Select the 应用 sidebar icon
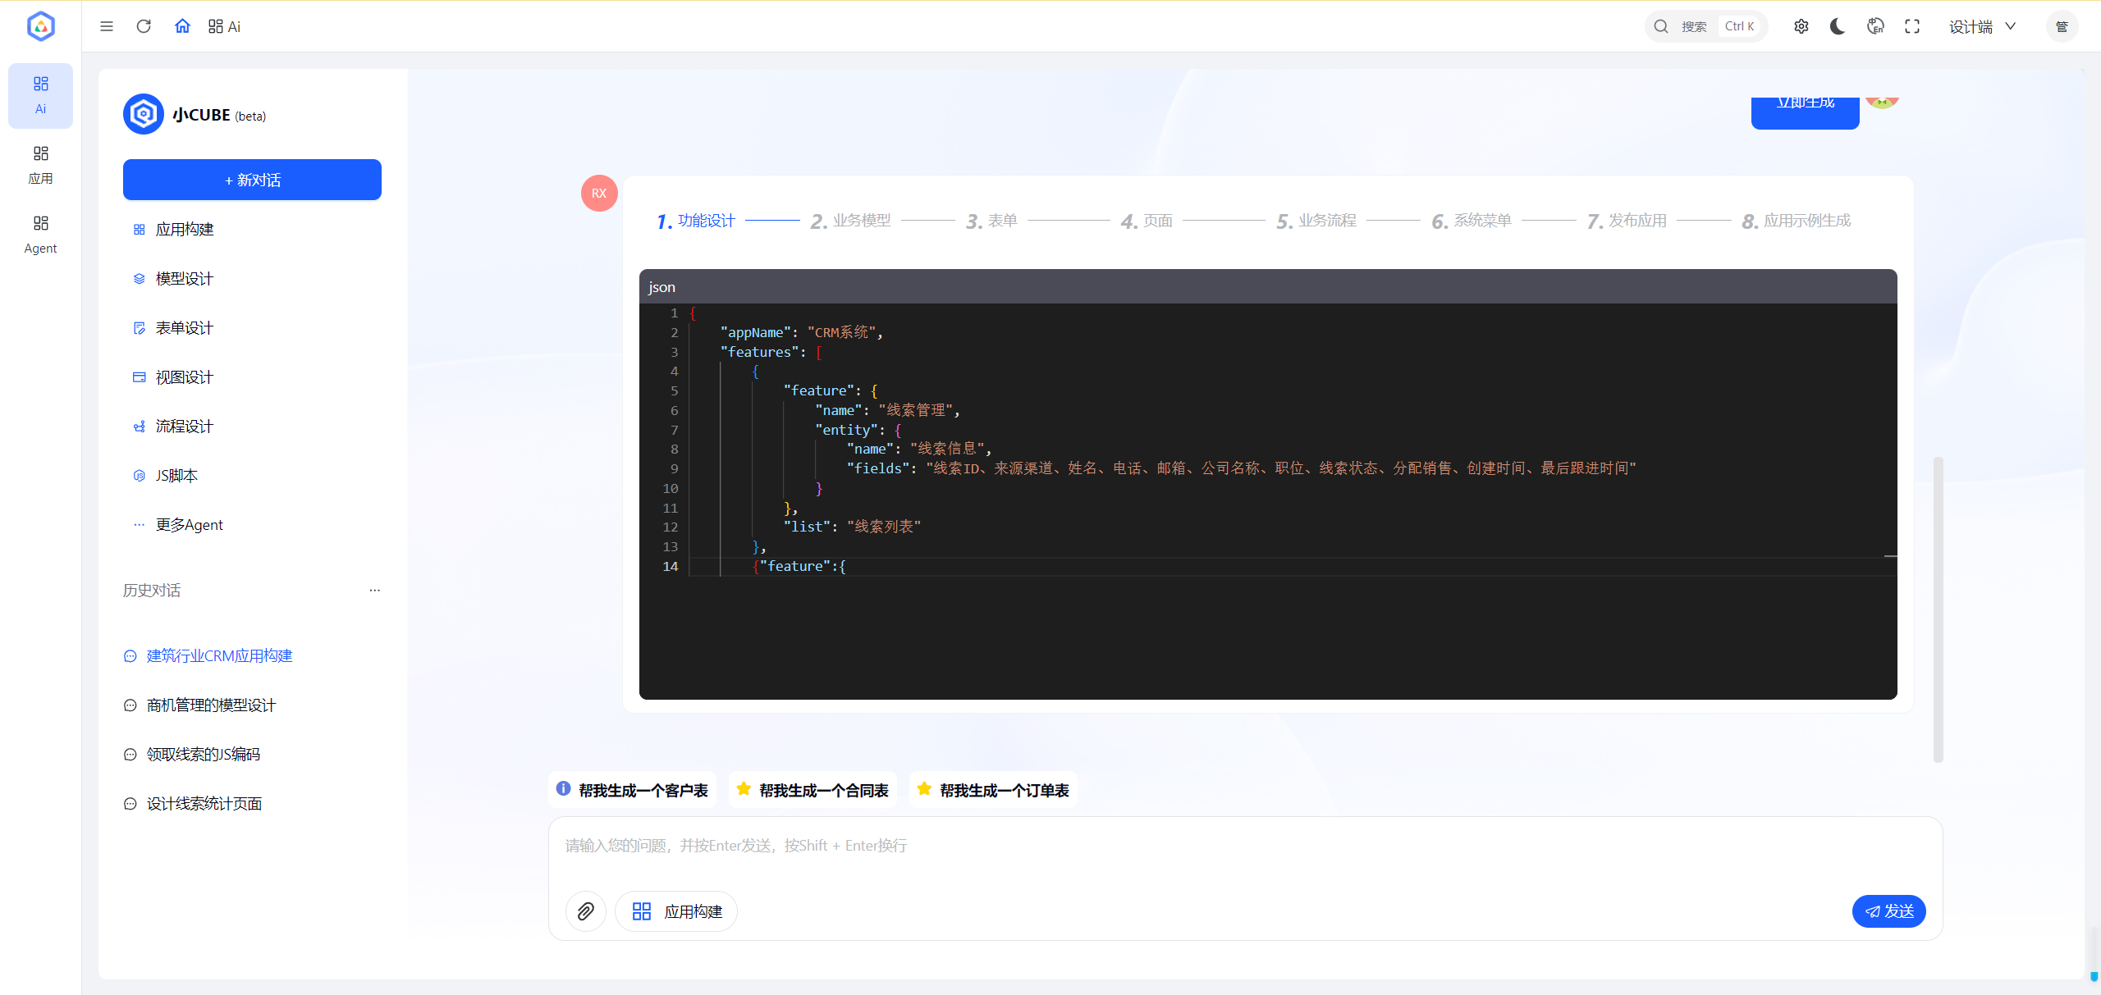Image resolution: width=2101 pixels, height=995 pixels. [x=40, y=164]
